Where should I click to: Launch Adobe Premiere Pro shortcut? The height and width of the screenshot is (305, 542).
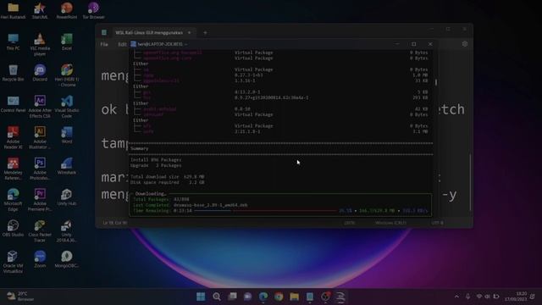[x=40, y=200]
